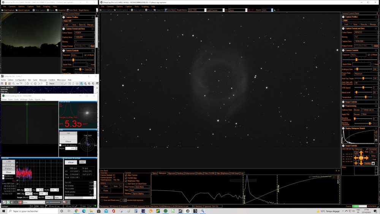The width and height of the screenshot is (380, 214).
Task: Open Binning 1x1 dropdown in right panel
Action: [366, 37]
